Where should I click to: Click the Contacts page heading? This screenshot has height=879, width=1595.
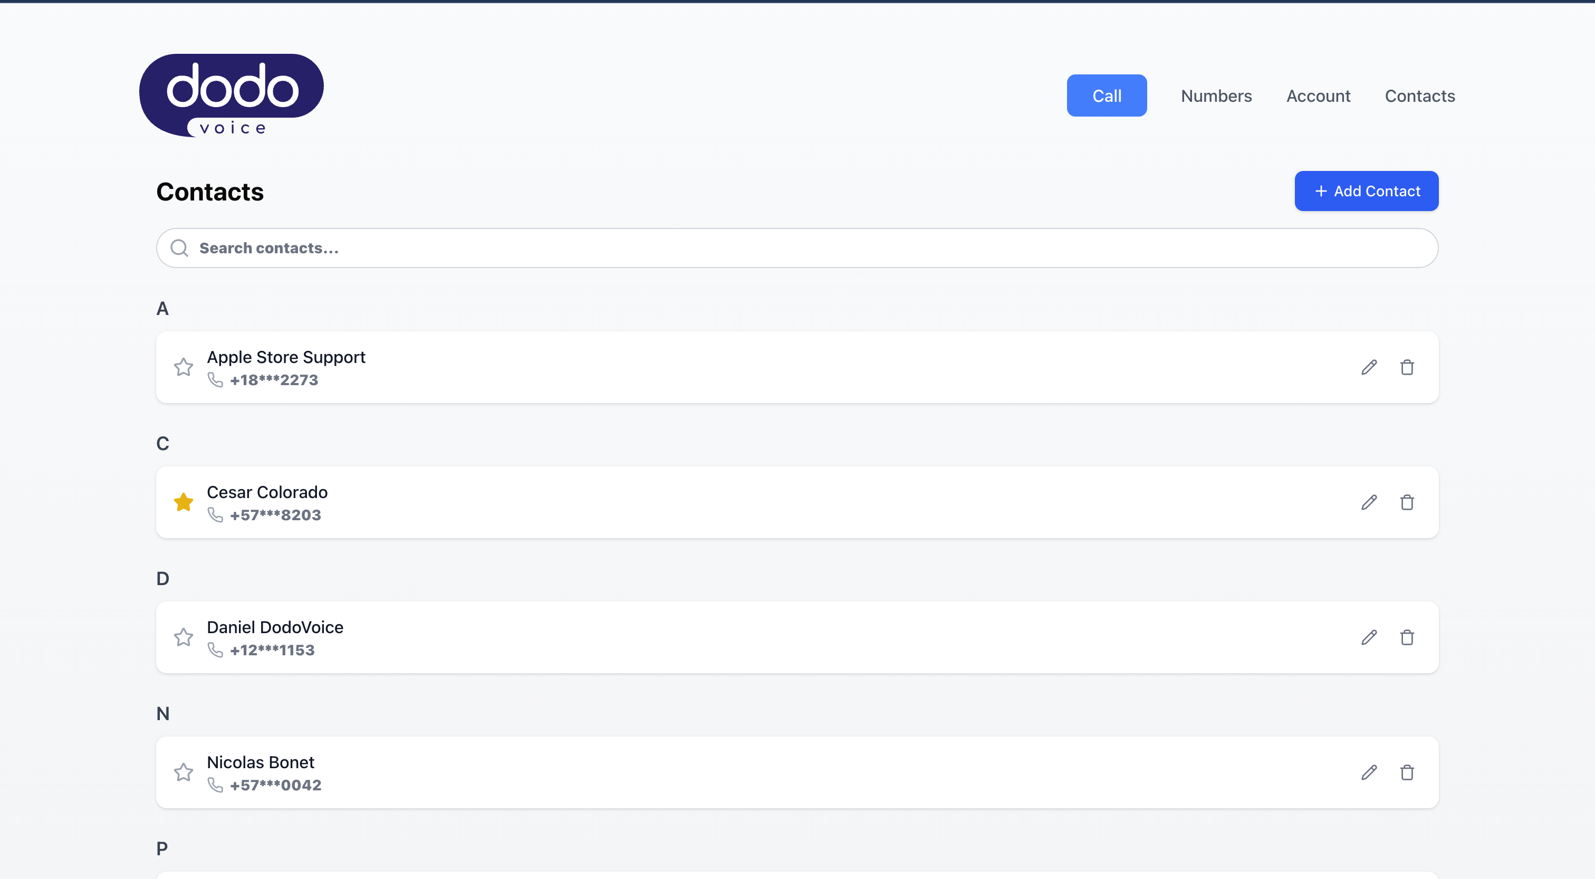pos(210,192)
